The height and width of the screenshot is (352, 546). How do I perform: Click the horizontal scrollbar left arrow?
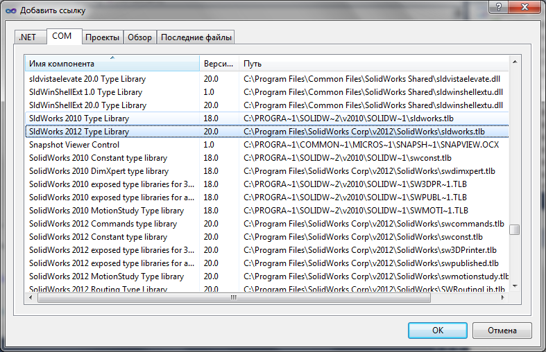(31, 298)
